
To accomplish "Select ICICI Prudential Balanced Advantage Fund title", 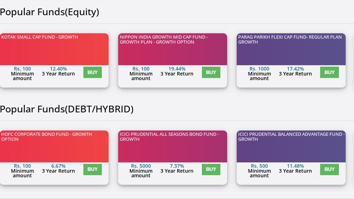I will click(291, 137).
